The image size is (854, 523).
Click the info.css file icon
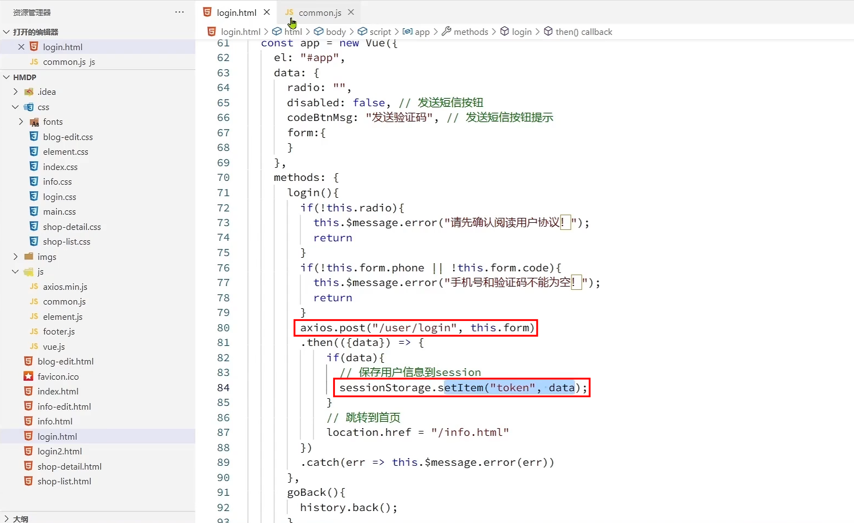(34, 181)
